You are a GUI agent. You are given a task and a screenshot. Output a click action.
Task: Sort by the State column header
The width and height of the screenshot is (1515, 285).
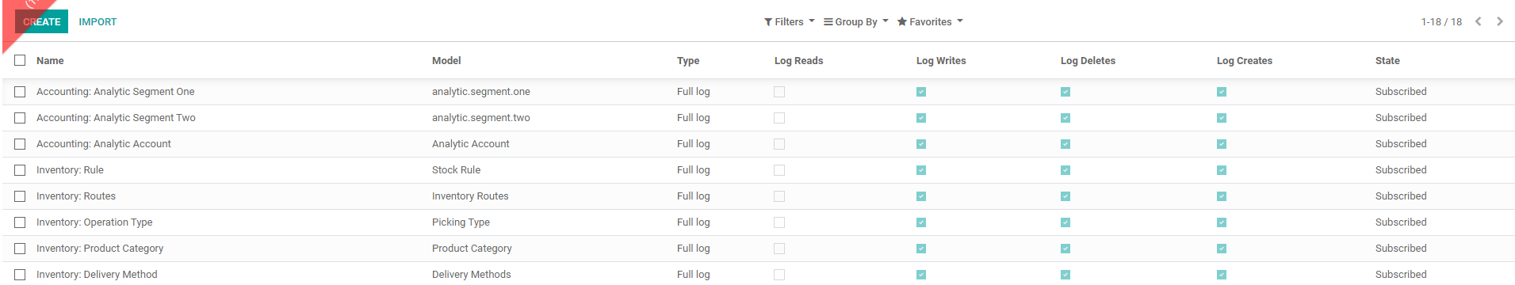(1387, 61)
